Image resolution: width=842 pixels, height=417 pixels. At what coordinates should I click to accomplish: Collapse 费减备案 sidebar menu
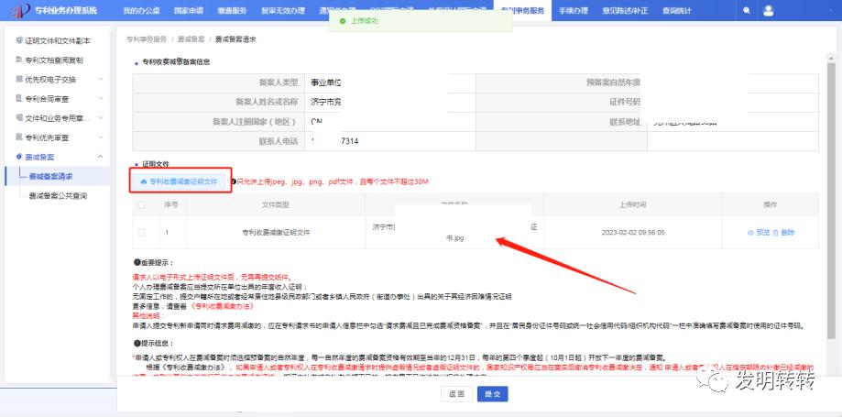coord(101,157)
